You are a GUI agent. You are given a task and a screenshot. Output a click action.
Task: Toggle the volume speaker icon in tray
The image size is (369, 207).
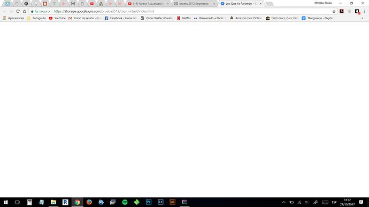tap(306, 202)
